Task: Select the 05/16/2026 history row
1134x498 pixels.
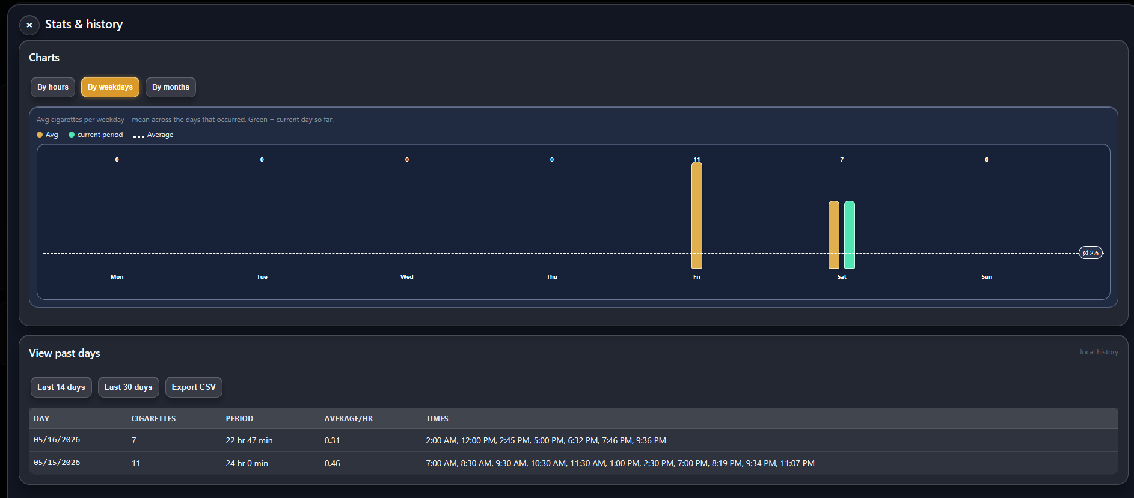Action: (574, 440)
